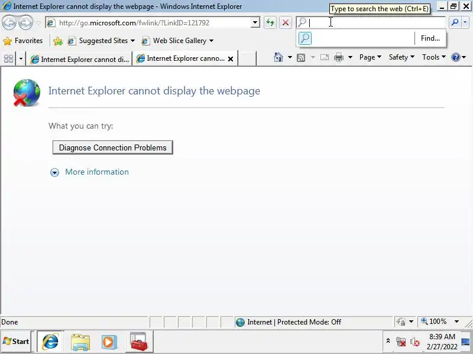Screen dimensions: 473x354
Task: Click the page icon in address bar
Action: 51,22
